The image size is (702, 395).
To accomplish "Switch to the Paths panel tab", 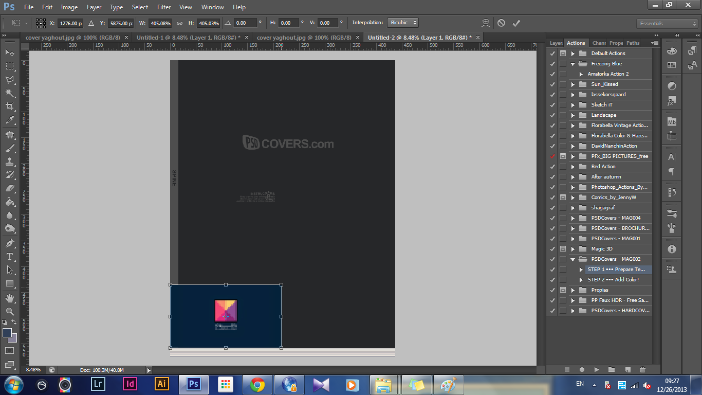I will click(633, 43).
